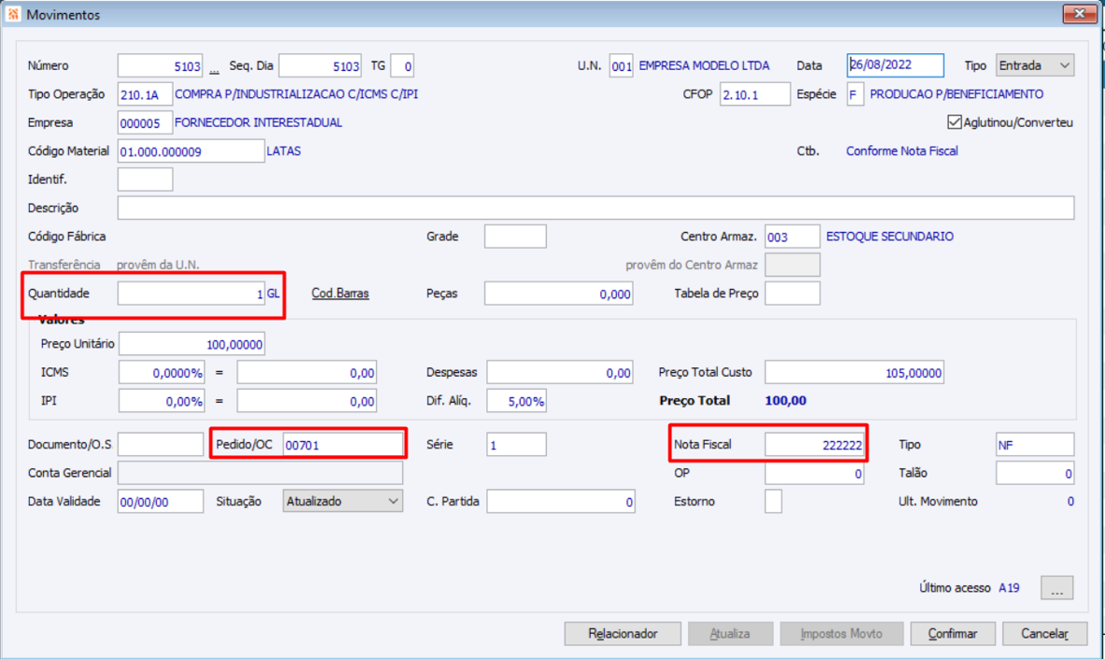Focus the Preço Unitário field
This screenshot has height=659, width=1105.
coord(192,344)
